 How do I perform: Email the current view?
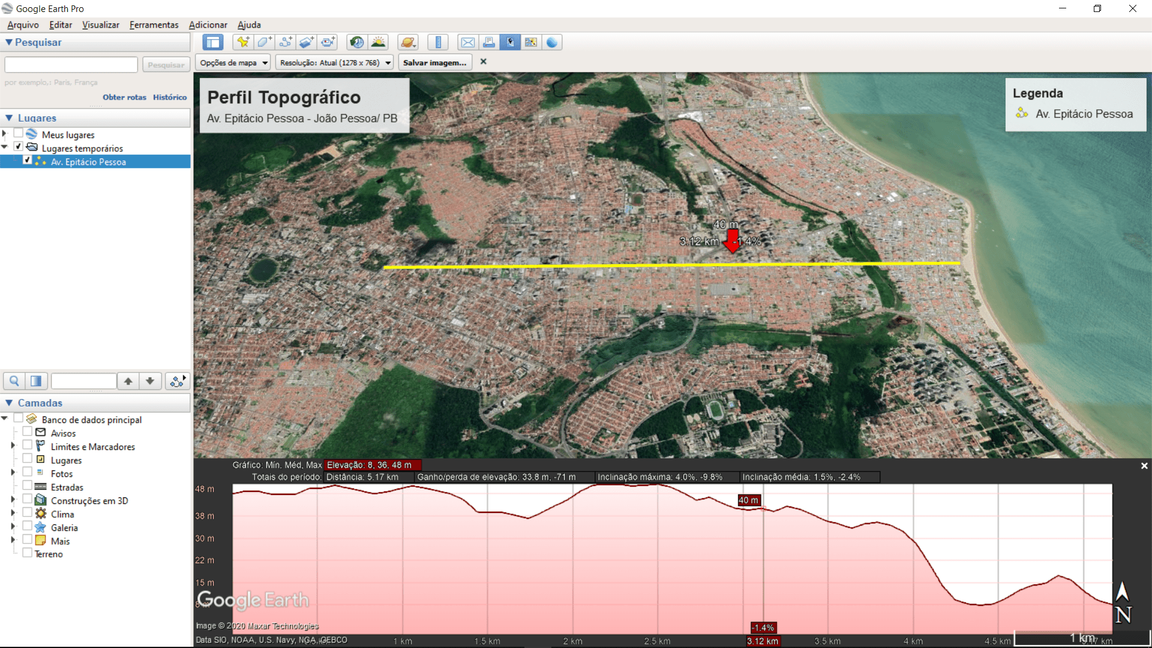(468, 42)
